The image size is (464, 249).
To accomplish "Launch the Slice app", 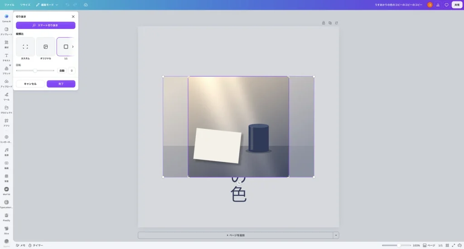I will click(x=6, y=230).
